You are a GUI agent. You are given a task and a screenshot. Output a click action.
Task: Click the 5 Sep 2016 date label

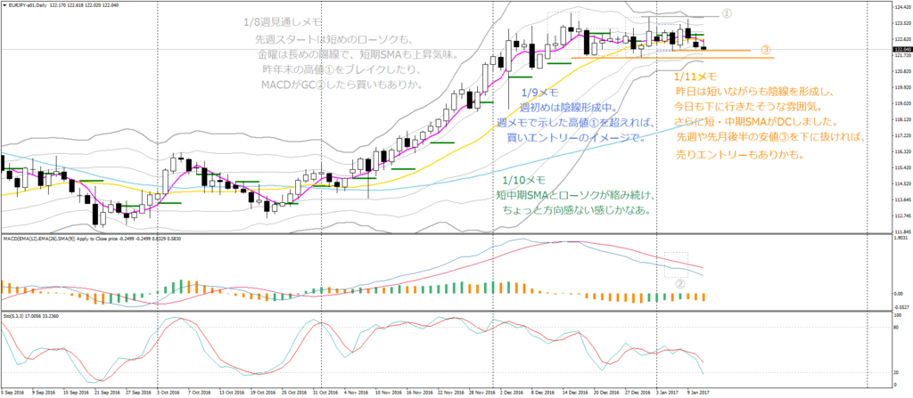click(x=12, y=393)
